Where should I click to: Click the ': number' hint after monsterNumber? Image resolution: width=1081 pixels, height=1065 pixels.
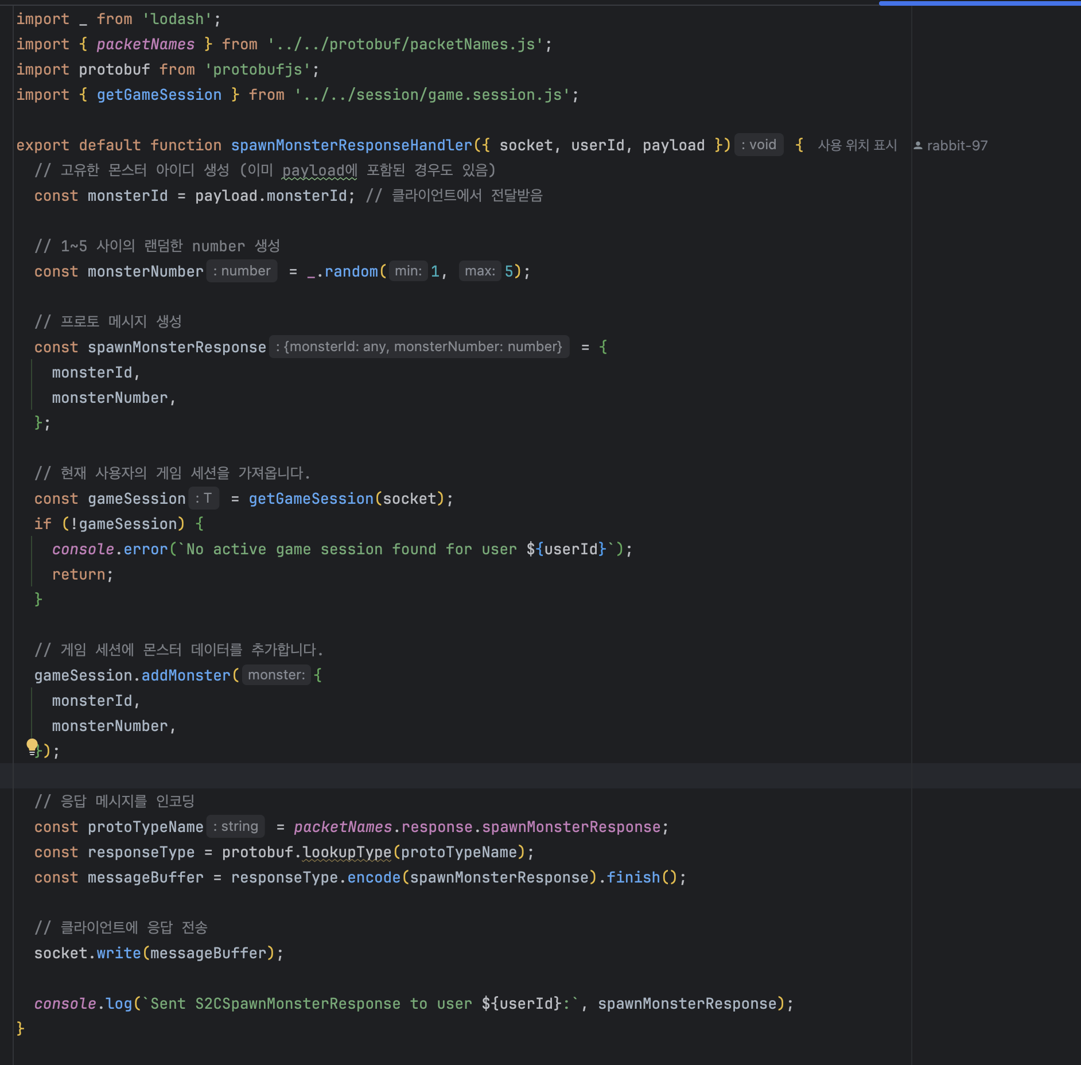click(x=242, y=271)
